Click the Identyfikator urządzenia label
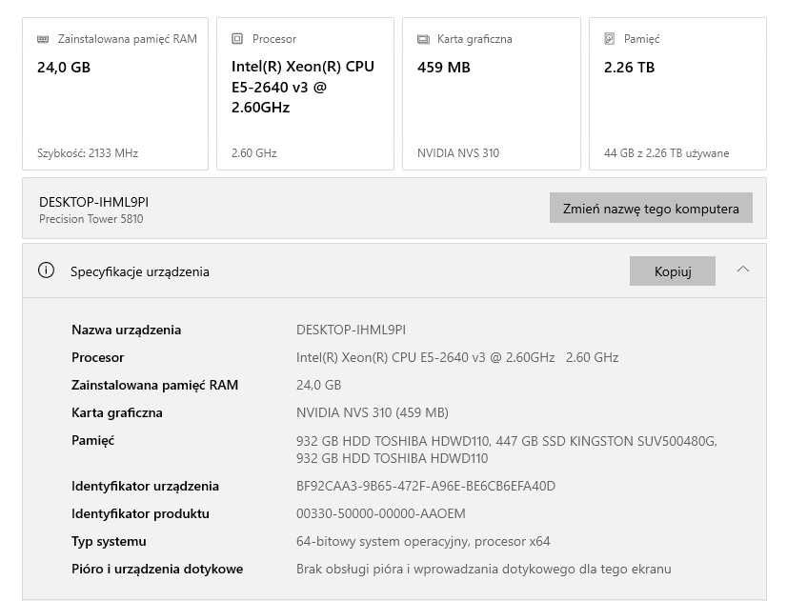 coord(145,486)
